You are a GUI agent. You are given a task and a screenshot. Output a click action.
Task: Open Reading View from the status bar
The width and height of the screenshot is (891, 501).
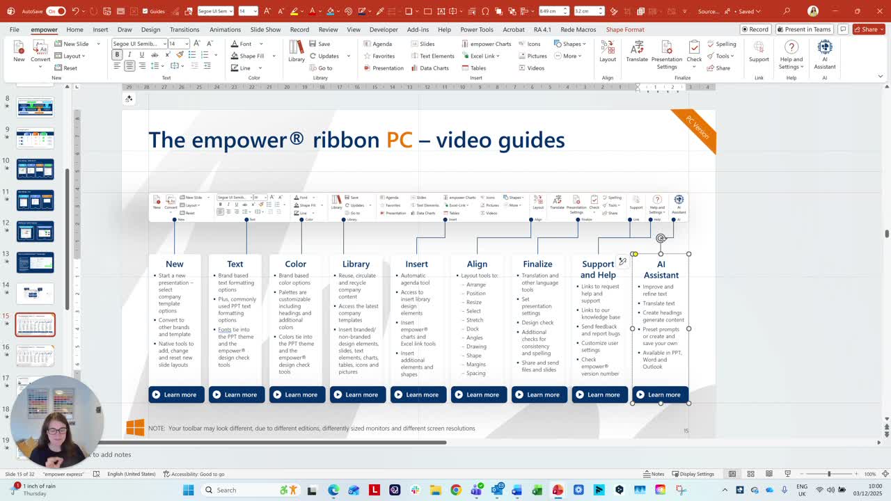(x=769, y=474)
